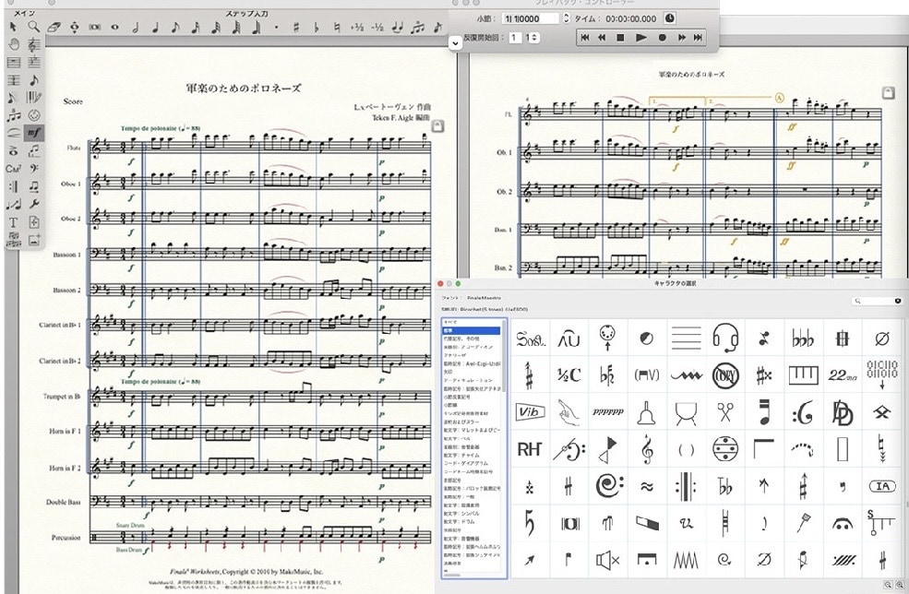909x594 pixels.
Task: Activate the highlighted mf Expression tool
Action: (33, 133)
